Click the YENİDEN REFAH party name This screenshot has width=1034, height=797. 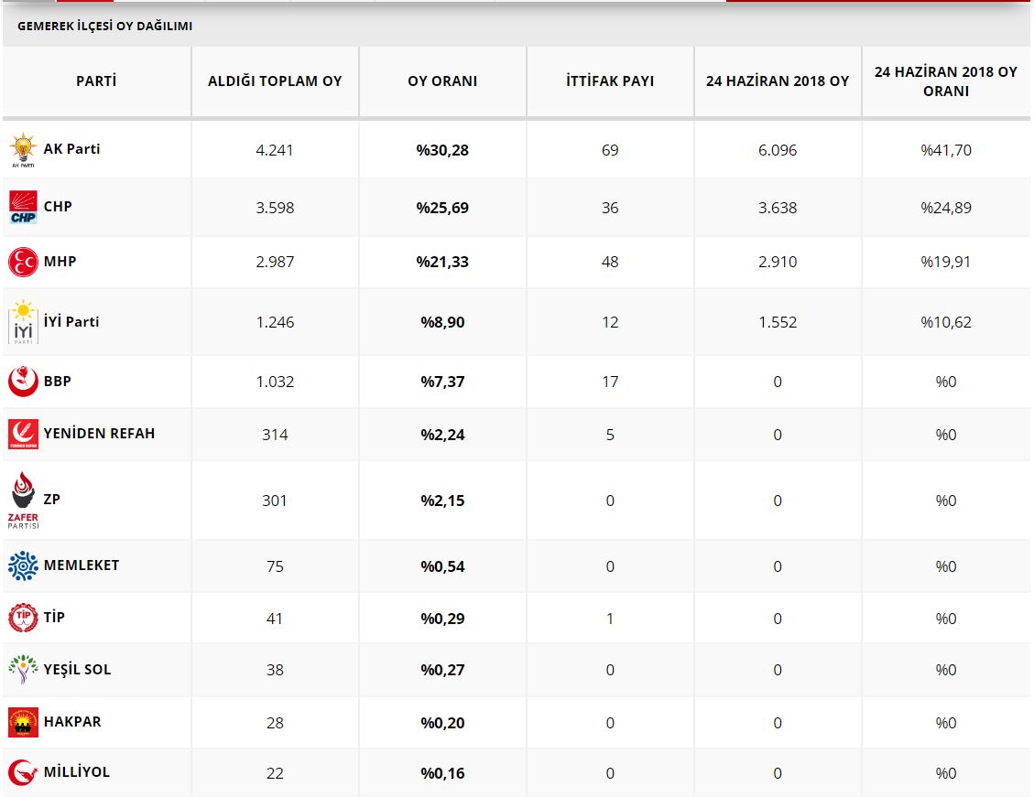tap(99, 434)
